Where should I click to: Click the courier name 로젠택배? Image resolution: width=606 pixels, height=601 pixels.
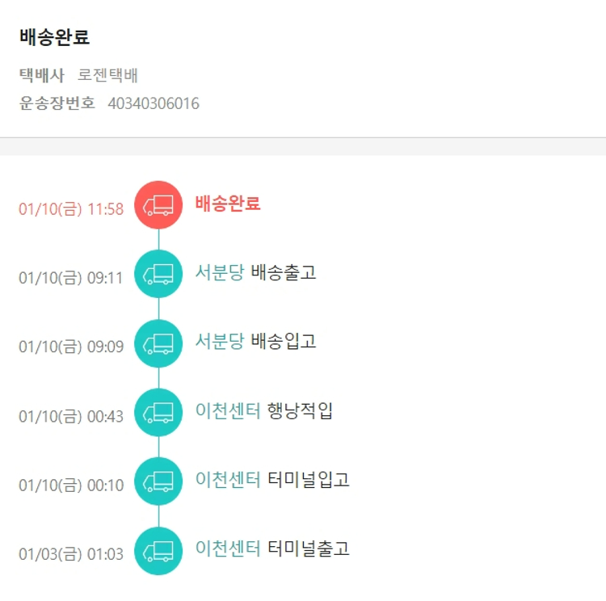click(108, 76)
